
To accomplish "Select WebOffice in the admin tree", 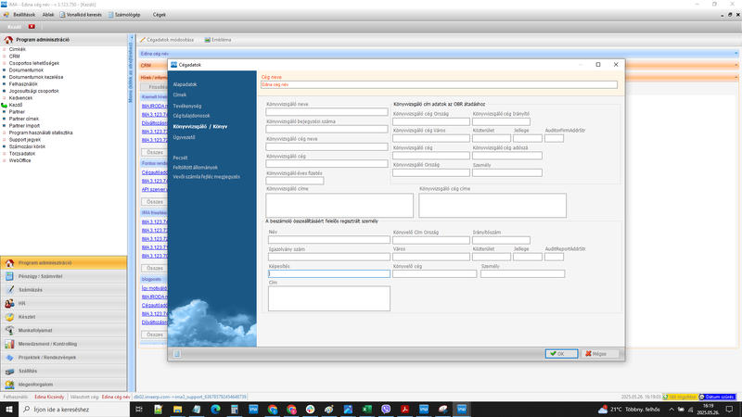I will click(19, 160).
